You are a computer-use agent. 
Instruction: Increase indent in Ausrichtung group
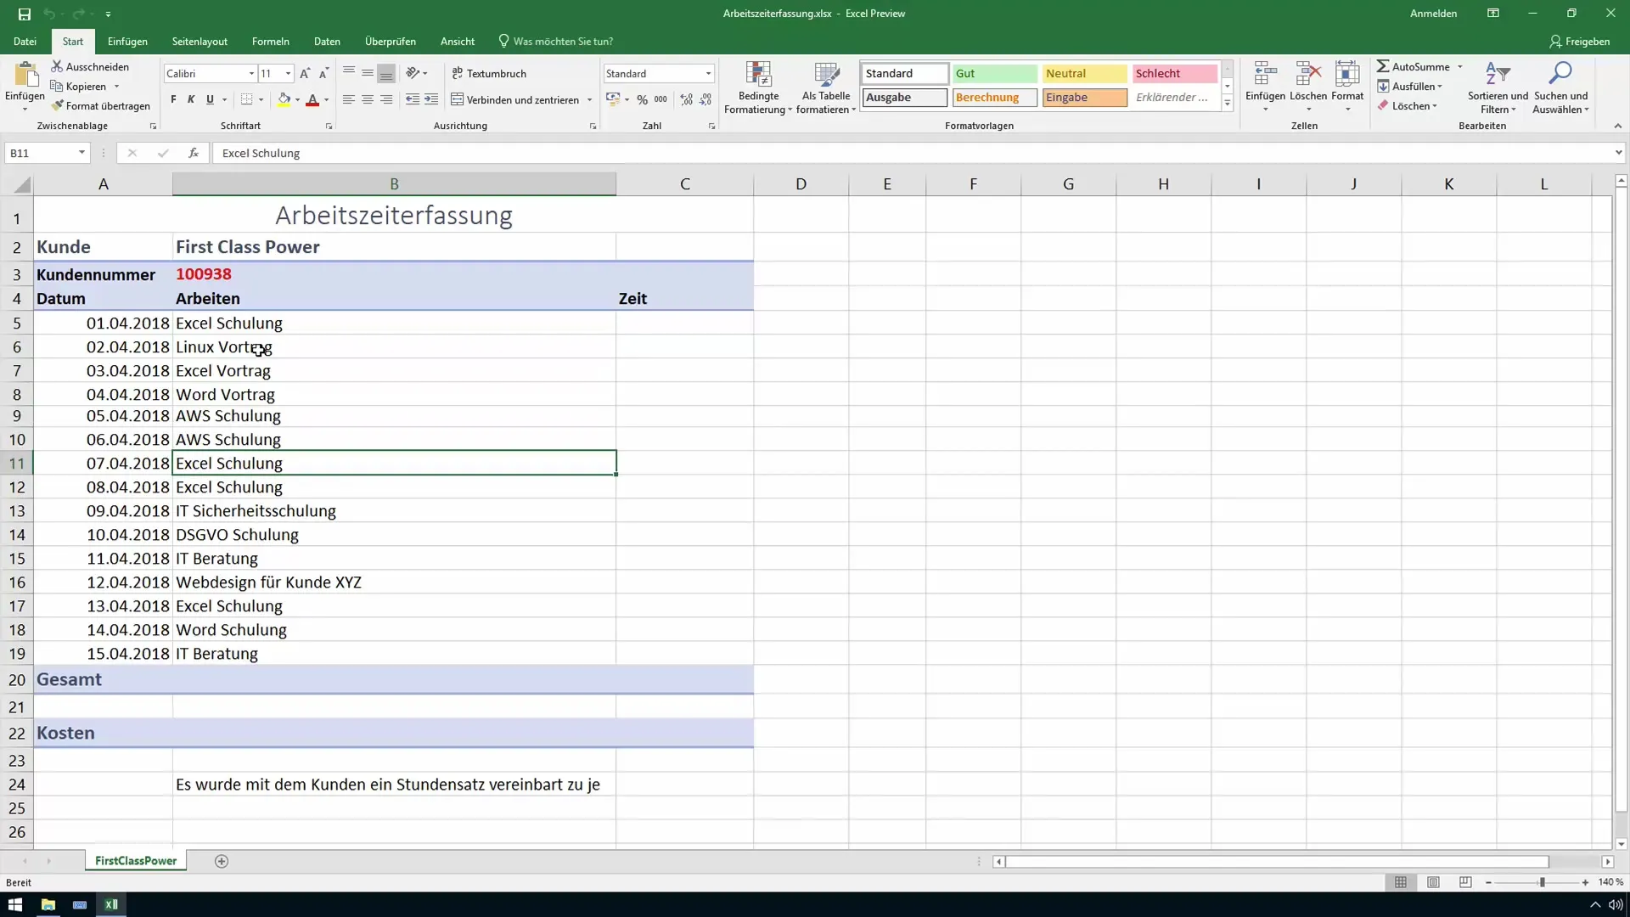(x=431, y=99)
